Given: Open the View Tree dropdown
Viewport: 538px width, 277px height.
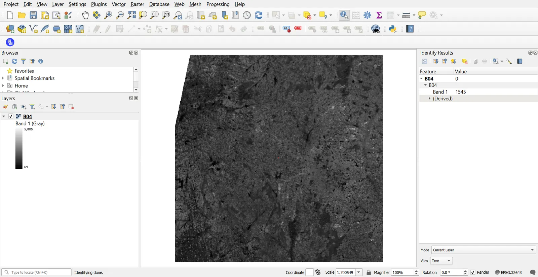Looking at the screenshot, I should point(441,261).
